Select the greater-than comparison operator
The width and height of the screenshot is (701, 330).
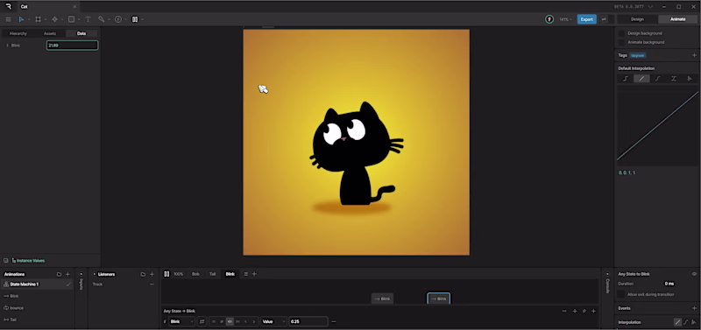click(x=254, y=321)
